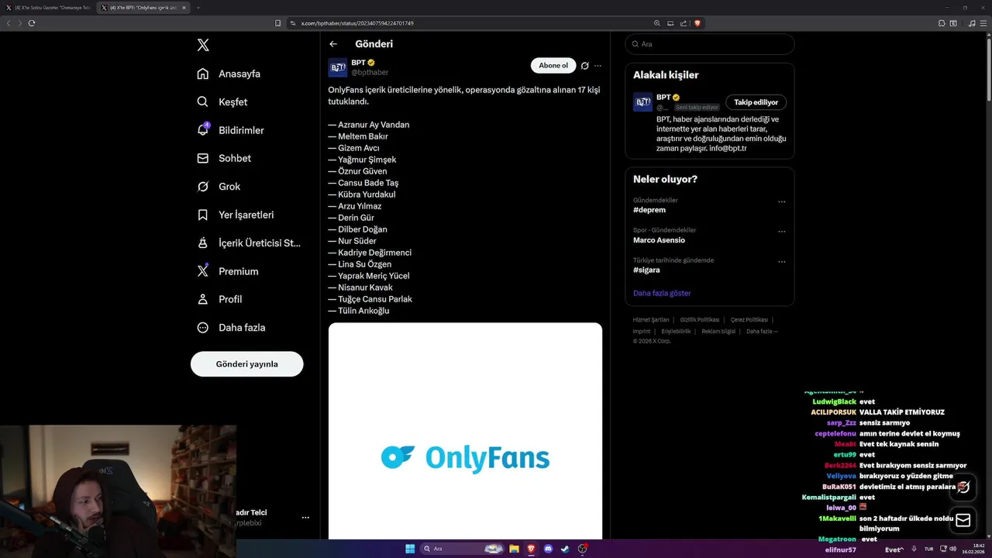Open Sohbet messages
The image size is (992, 558).
(224, 158)
